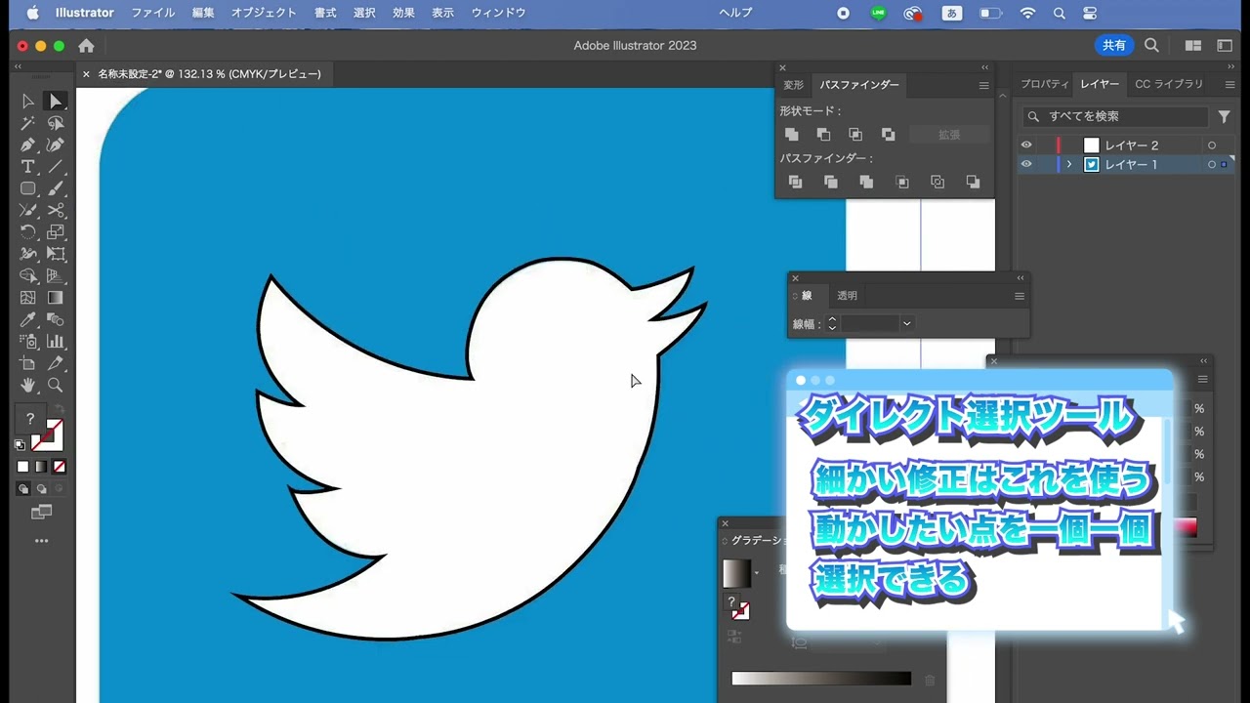Click target circle of レイヤー 1
Image resolution: width=1250 pixels, height=703 pixels.
(1212, 164)
